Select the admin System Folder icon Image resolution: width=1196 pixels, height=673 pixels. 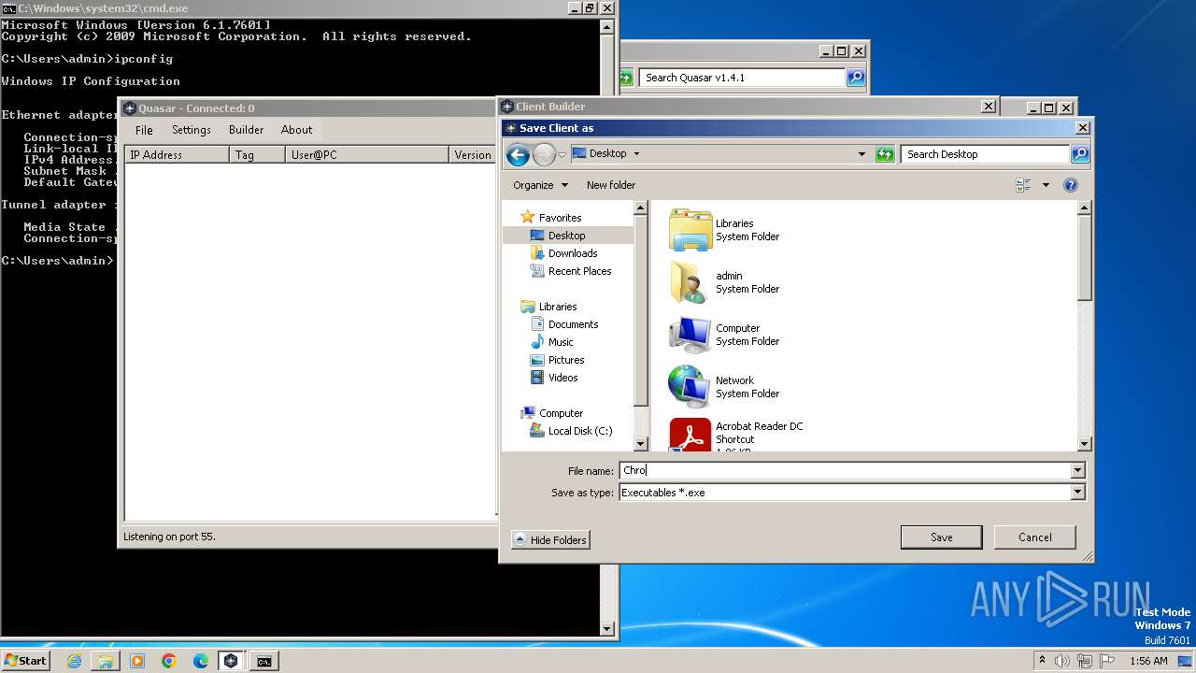coord(691,282)
